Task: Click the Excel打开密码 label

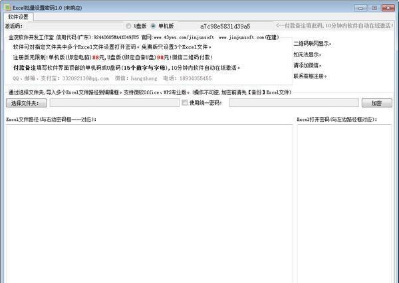Action: coord(337,120)
